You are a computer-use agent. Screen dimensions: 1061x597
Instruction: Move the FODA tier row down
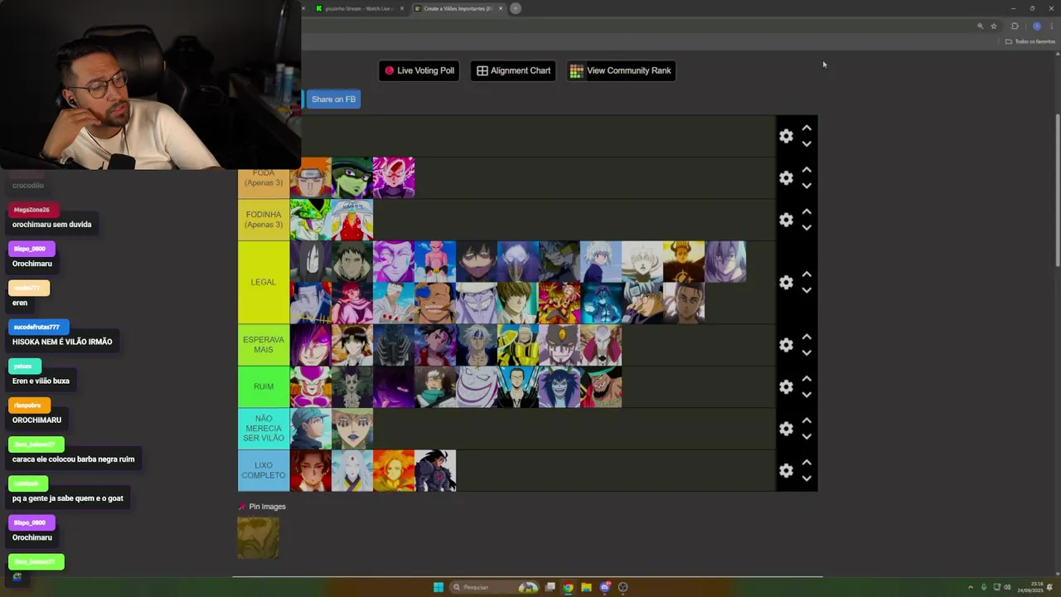807,186
